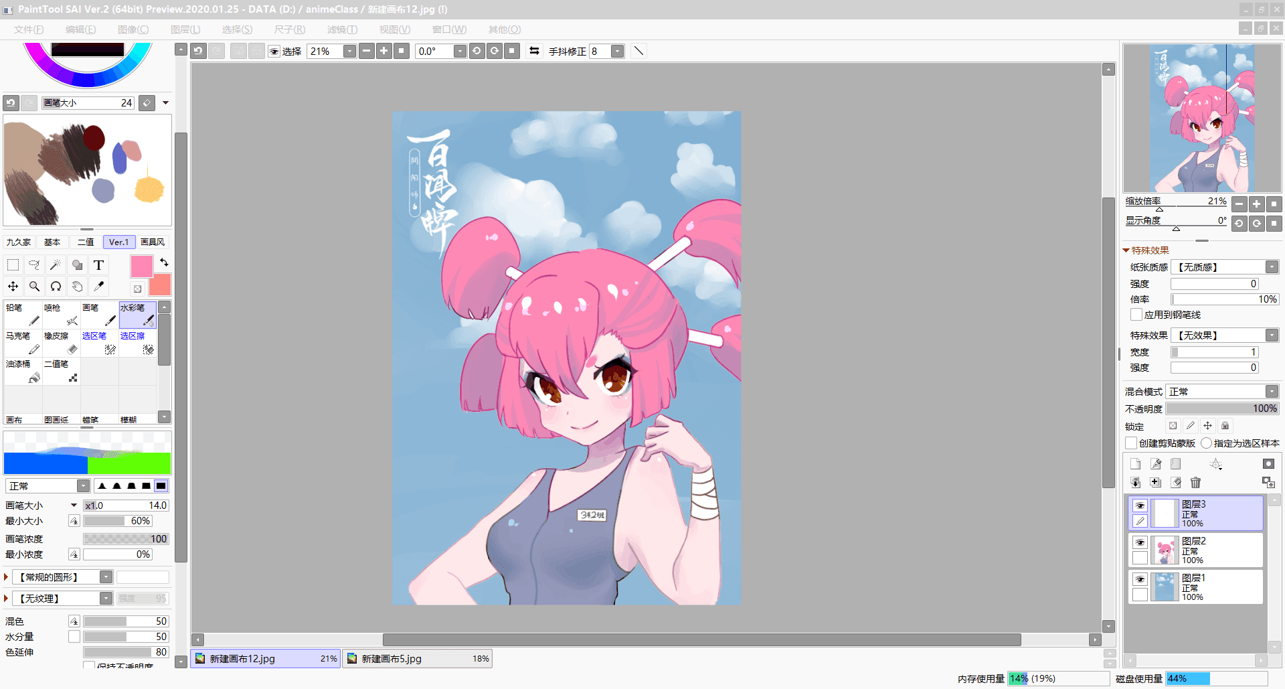
Task: Toggle visibility of 图层2
Action: pos(1140,542)
